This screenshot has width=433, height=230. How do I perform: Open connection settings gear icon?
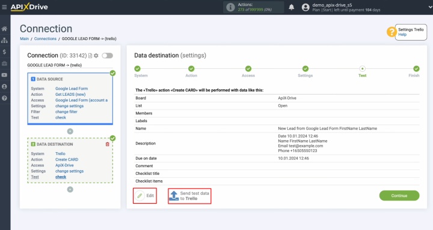click(x=96, y=56)
